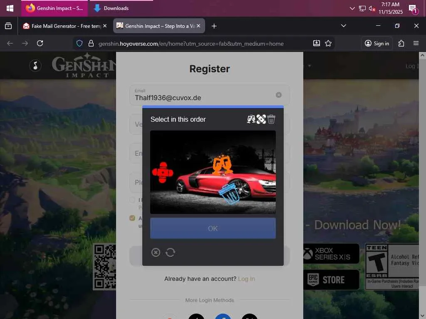This screenshot has width=426, height=319.
Task: Open the extensions puzzle icon
Action: coord(401,43)
